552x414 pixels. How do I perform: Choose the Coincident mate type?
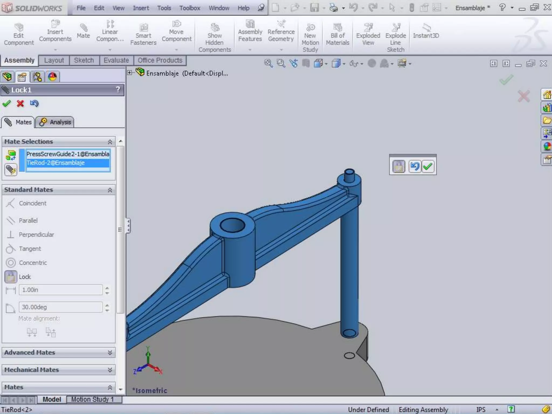32,203
